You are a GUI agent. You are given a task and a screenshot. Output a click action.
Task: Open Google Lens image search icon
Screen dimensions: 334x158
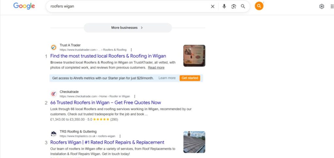pos(234,6)
